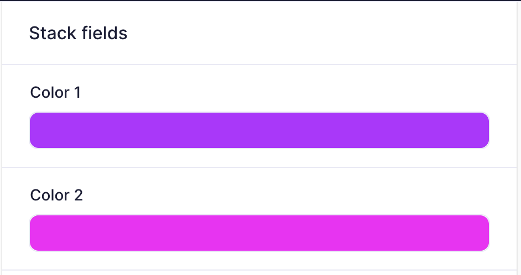This screenshot has width=521, height=275.
Task: Open the Color 2 magenta swatch picker
Action: point(259,233)
